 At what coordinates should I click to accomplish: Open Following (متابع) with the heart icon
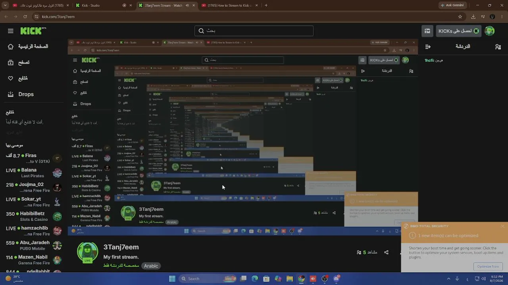coord(18,78)
